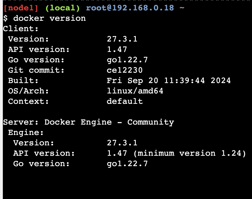Click build date 'Fri Sep 20 11:39:44 2024'
252x199 pixels.
point(169,81)
